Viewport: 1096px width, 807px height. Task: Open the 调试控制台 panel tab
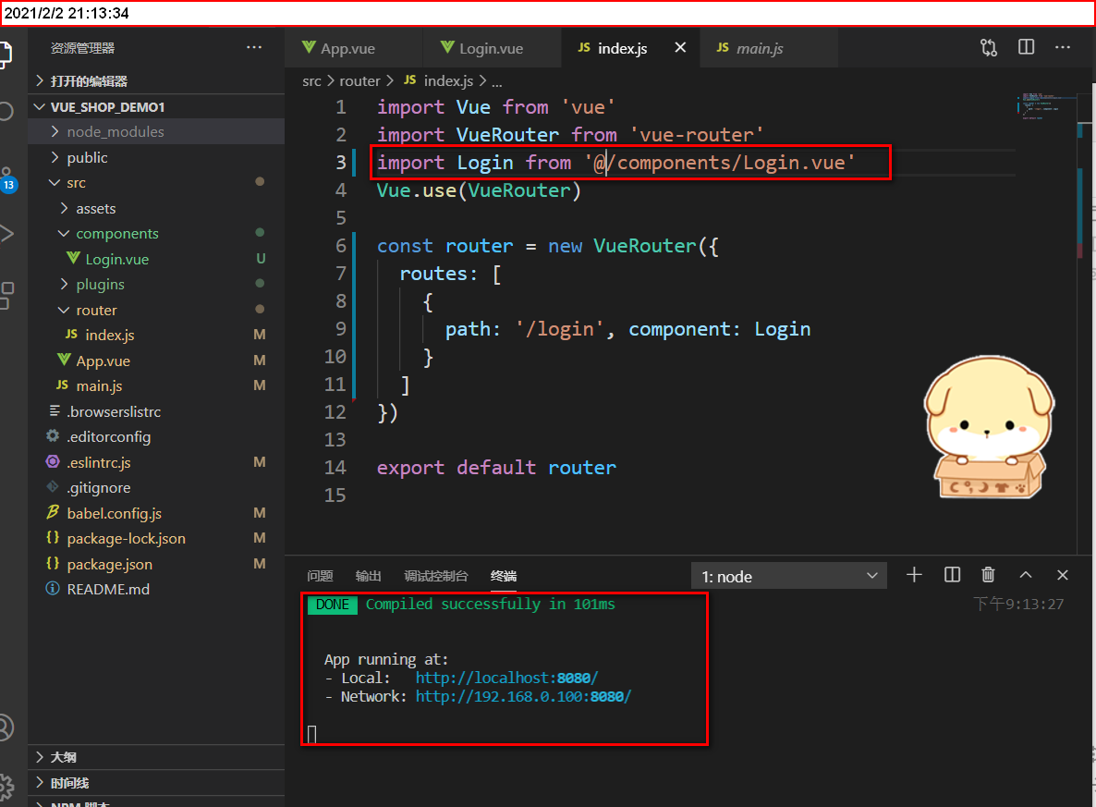436,575
